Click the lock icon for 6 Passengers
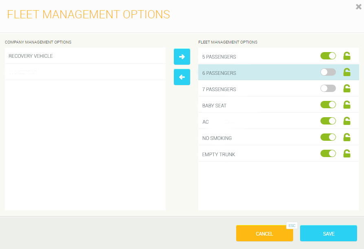Image resolution: width=364 pixels, height=249 pixels. pyautogui.click(x=346, y=72)
